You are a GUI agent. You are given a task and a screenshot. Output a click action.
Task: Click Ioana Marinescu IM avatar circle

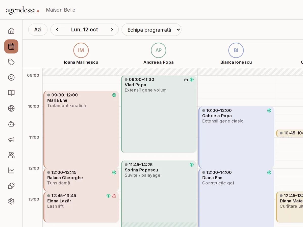pos(81,50)
